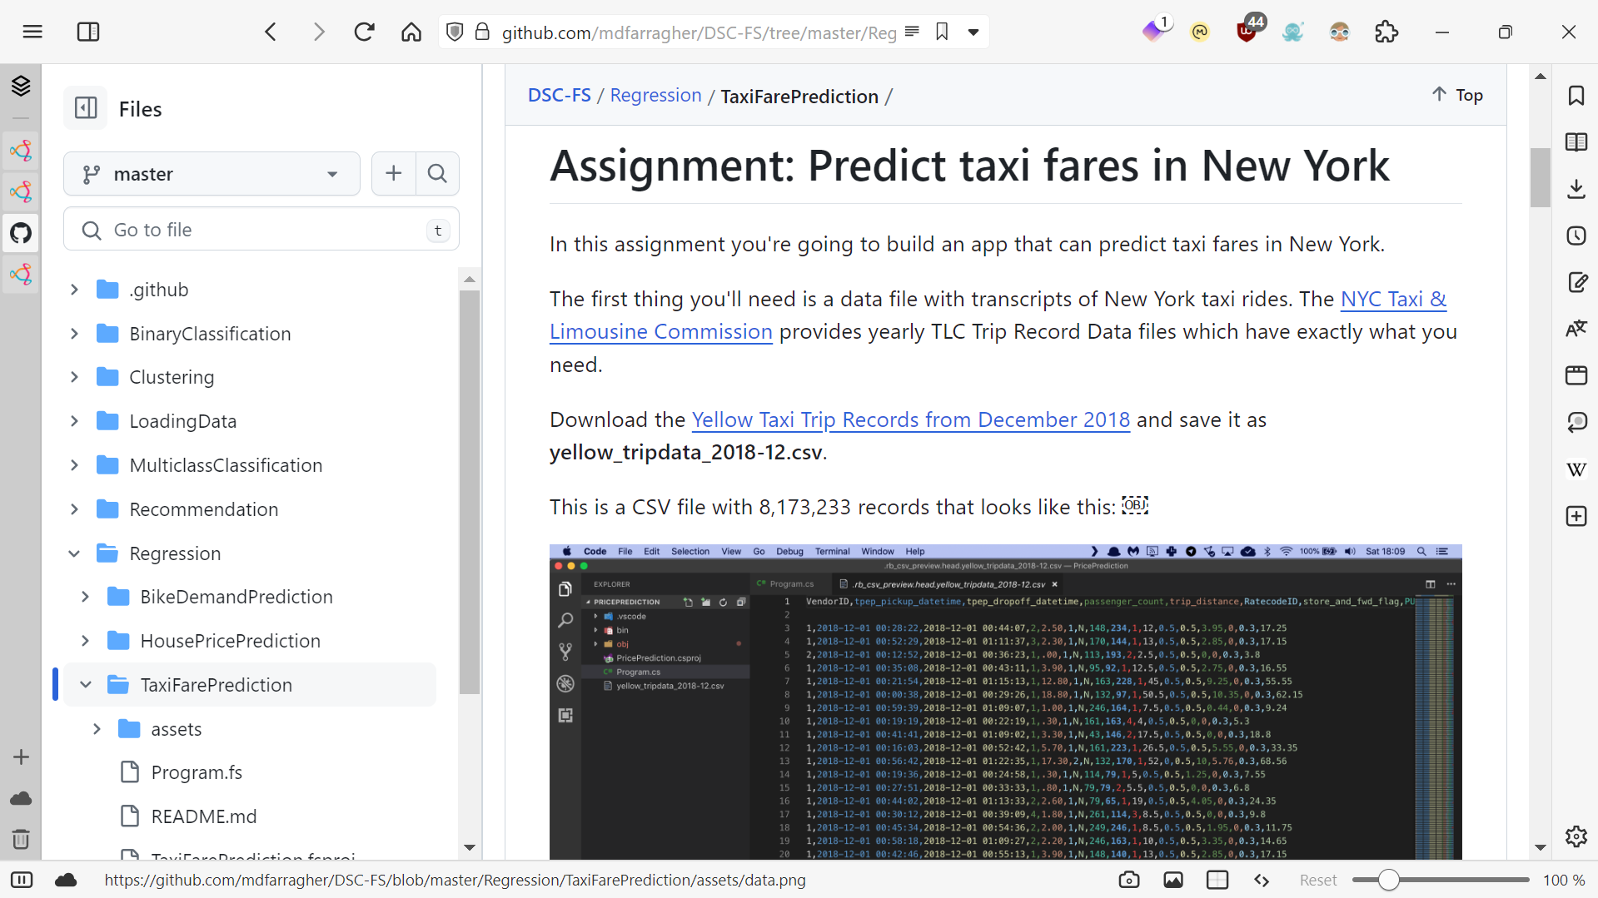
Task: Toggle page tiling in status bar
Action: pyautogui.click(x=1217, y=880)
